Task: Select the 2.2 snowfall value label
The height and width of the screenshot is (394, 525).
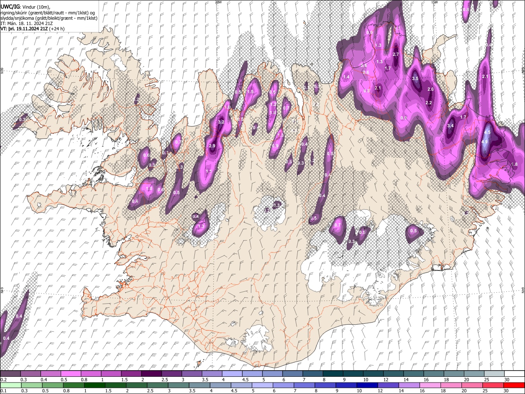Action: pyautogui.click(x=429, y=103)
